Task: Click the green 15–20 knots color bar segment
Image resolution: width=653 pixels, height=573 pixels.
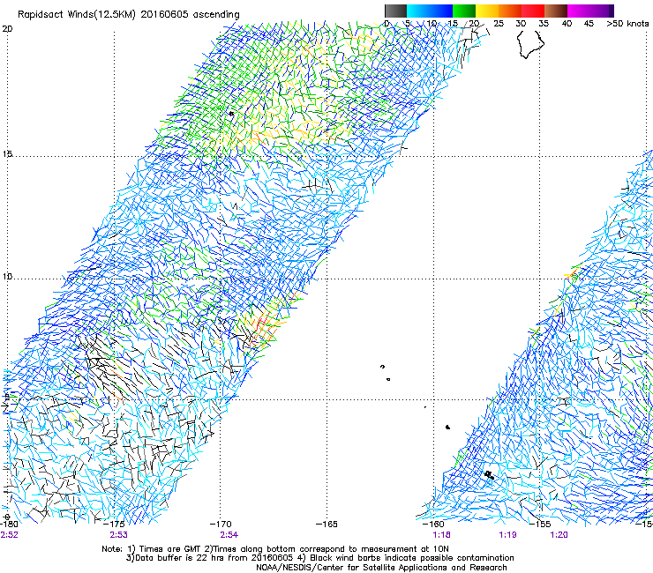Action: [464, 11]
